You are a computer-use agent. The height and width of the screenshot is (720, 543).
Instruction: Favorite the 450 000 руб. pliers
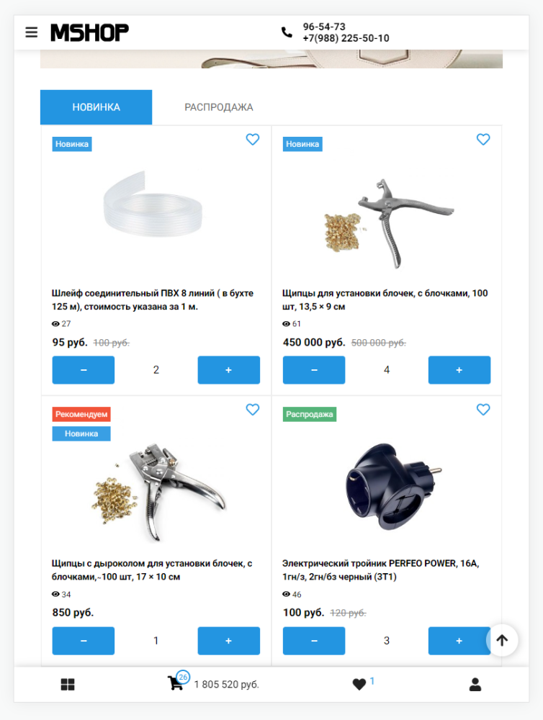(x=483, y=139)
